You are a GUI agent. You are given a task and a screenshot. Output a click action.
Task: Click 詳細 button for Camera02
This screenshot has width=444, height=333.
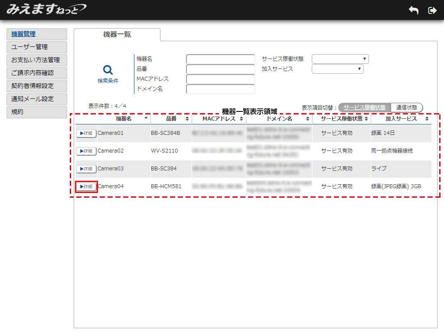click(86, 151)
